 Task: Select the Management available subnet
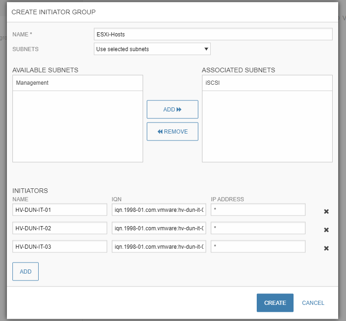pyautogui.click(x=78, y=83)
